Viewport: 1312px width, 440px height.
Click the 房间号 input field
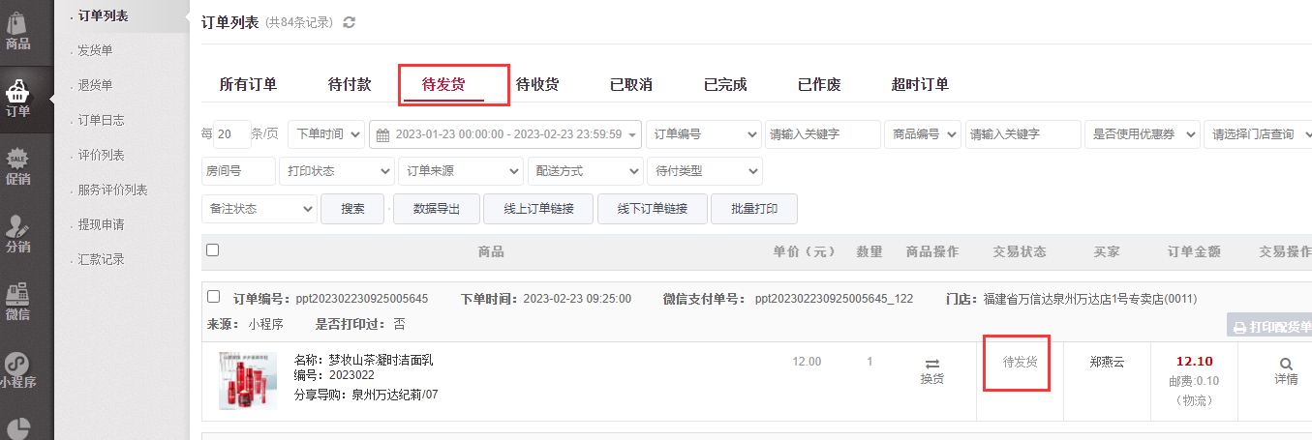(x=237, y=171)
